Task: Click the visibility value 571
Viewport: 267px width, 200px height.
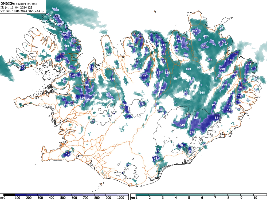Action: [x=189, y=69]
